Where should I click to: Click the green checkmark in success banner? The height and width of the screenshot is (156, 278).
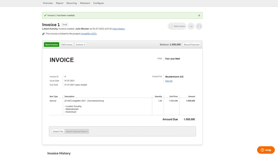[45, 15]
